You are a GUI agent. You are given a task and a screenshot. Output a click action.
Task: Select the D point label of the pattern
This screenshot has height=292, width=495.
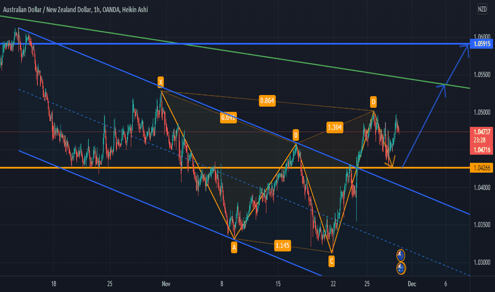[373, 102]
